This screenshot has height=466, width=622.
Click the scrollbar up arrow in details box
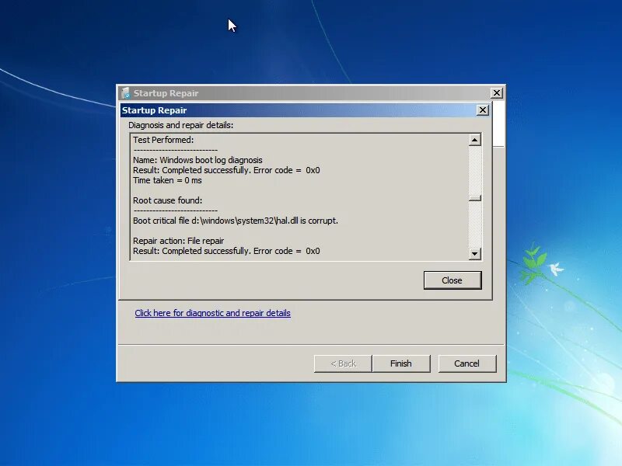click(x=475, y=140)
